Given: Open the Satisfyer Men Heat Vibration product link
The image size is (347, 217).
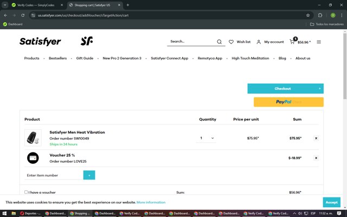Looking at the screenshot, I should [77, 132].
